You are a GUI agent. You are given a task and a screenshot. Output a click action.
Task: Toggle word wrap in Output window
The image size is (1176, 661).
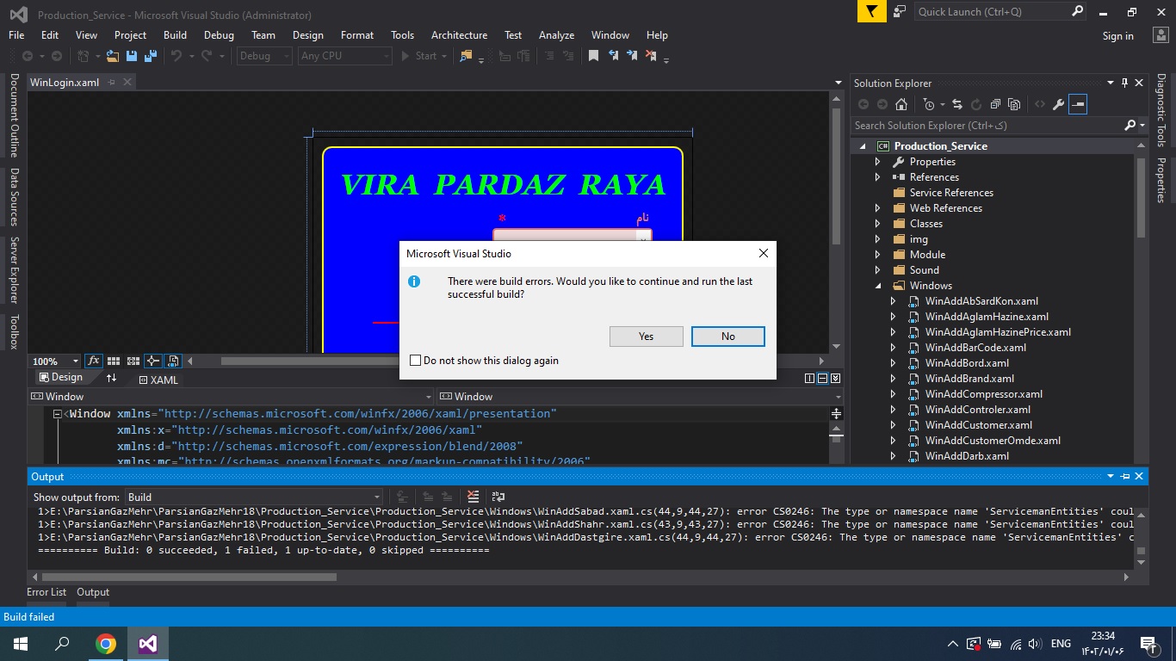click(x=498, y=497)
